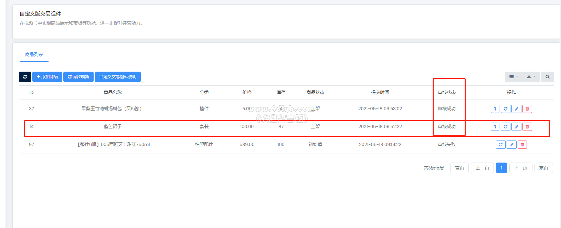This screenshot has height=228, width=561.
Task: Click sync icon for 蓝色裙子 row
Action: tap(506, 127)
